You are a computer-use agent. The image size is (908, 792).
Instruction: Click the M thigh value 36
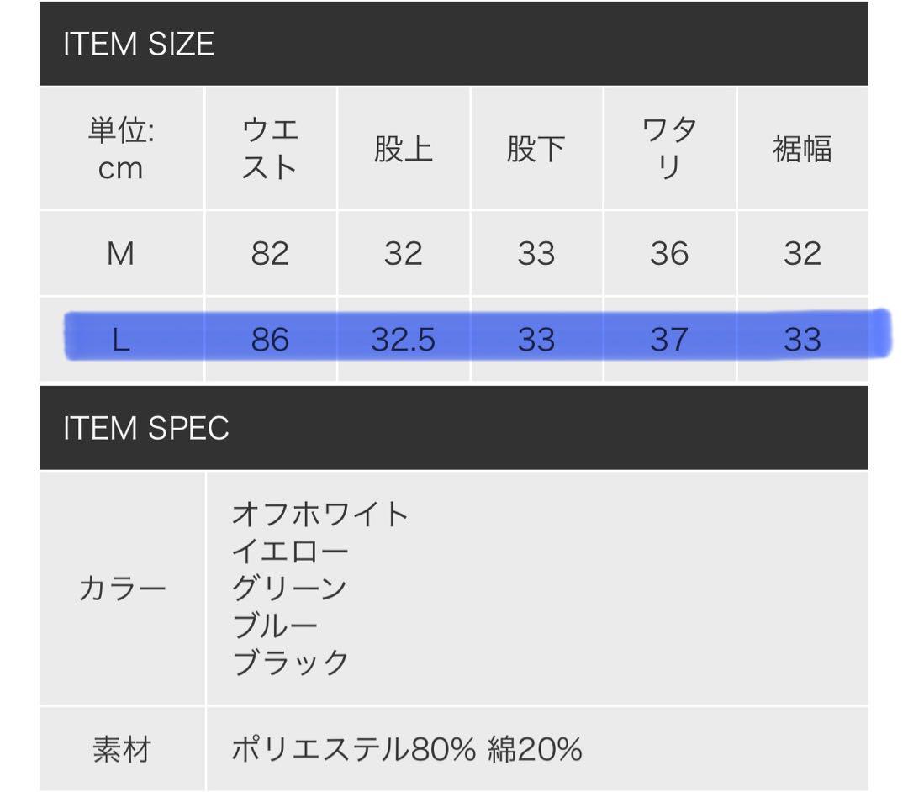[x=669, y=254]
